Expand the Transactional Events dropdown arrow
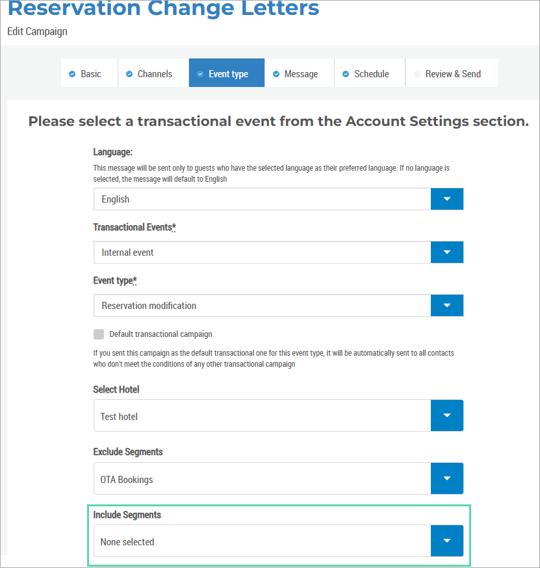 (447, 252)
